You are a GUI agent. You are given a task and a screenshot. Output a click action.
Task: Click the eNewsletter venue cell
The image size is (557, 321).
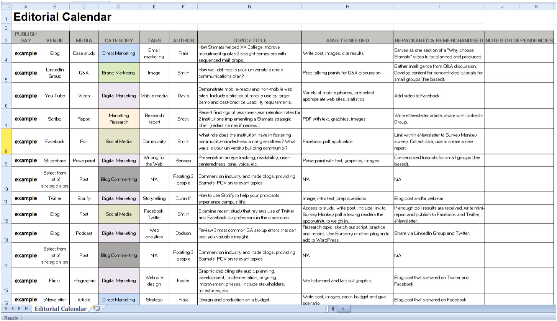55,300
